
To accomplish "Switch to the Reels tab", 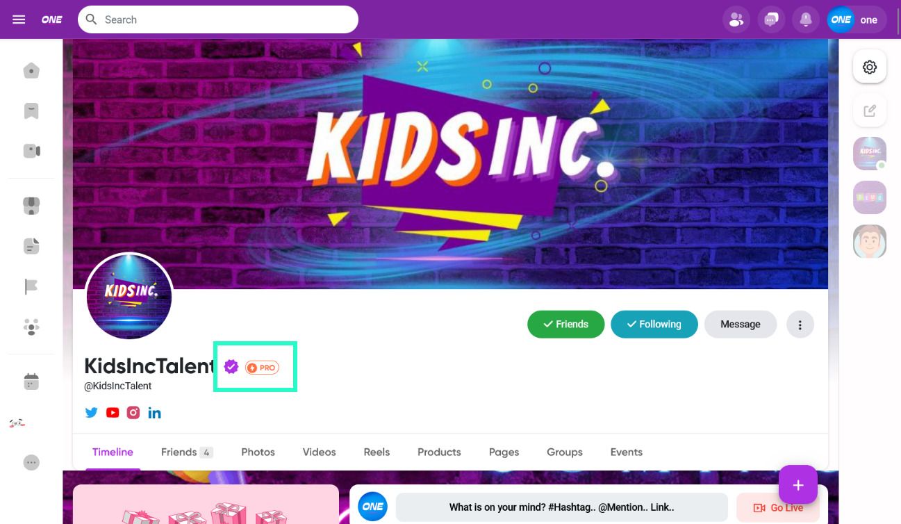I will [377, 452].
